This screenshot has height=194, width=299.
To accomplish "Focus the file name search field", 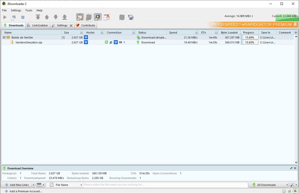I will pyautogui.click(x=166, y=185).
